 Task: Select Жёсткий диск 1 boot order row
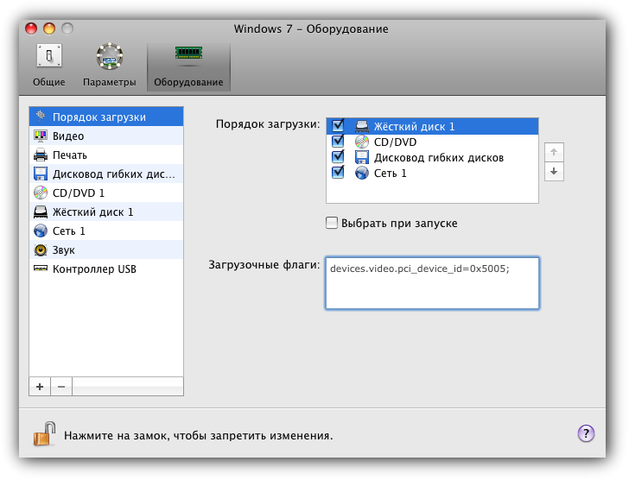pos(432,126)
